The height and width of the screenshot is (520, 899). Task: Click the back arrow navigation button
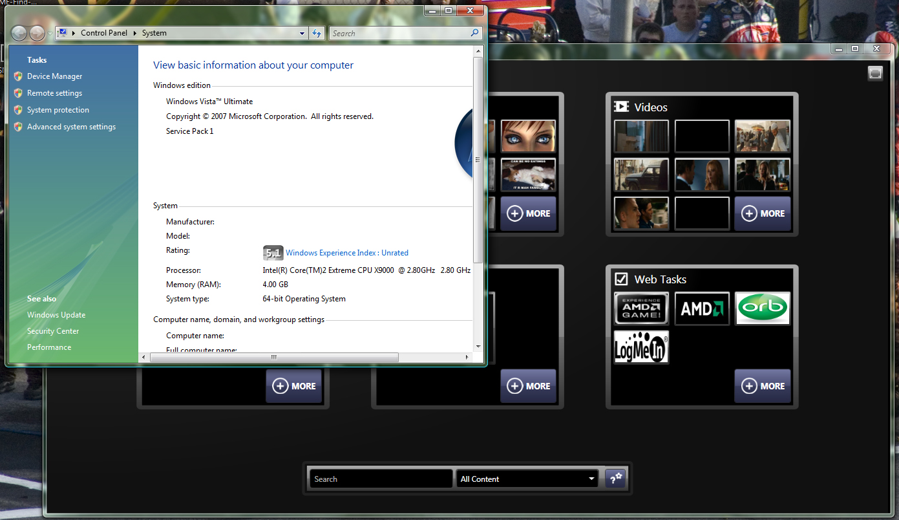(19, 33)
